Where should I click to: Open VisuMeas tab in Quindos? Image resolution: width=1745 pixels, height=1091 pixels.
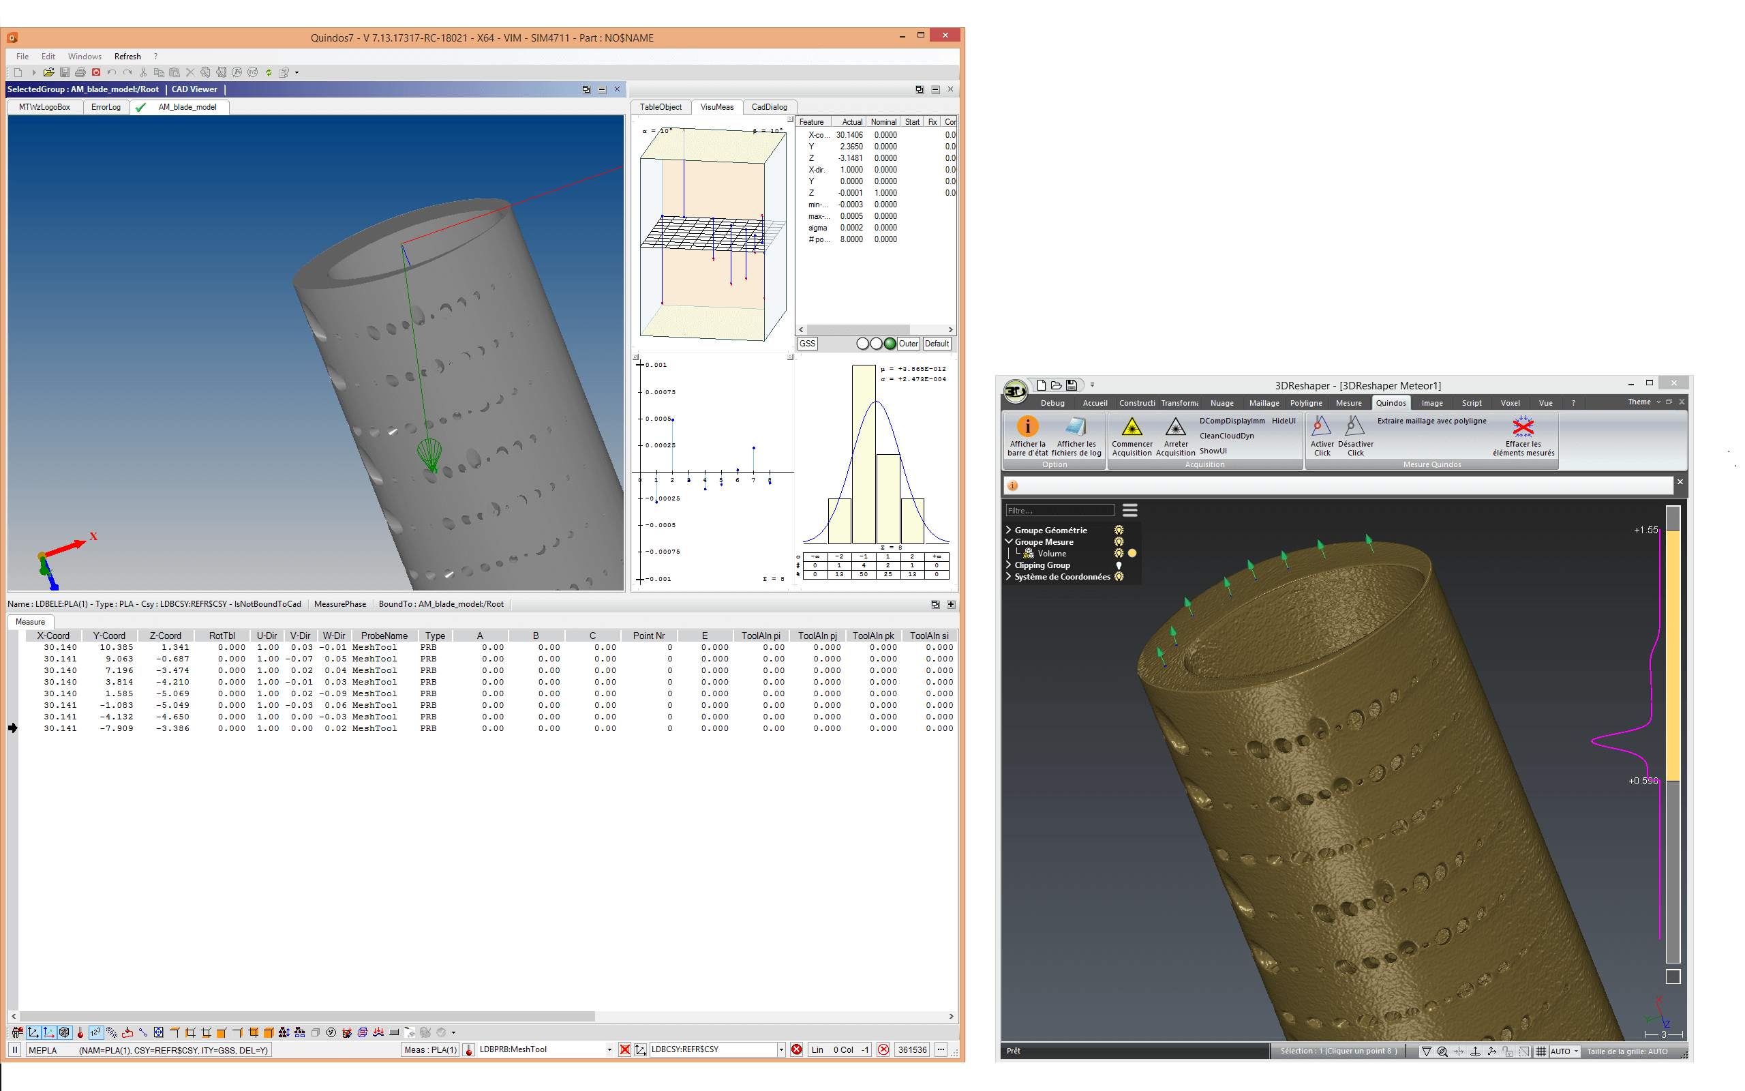[717, 107]
